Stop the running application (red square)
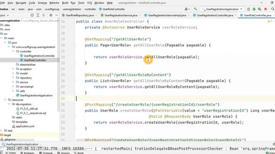This screenshot has height=154, width=275. point(266,9)
